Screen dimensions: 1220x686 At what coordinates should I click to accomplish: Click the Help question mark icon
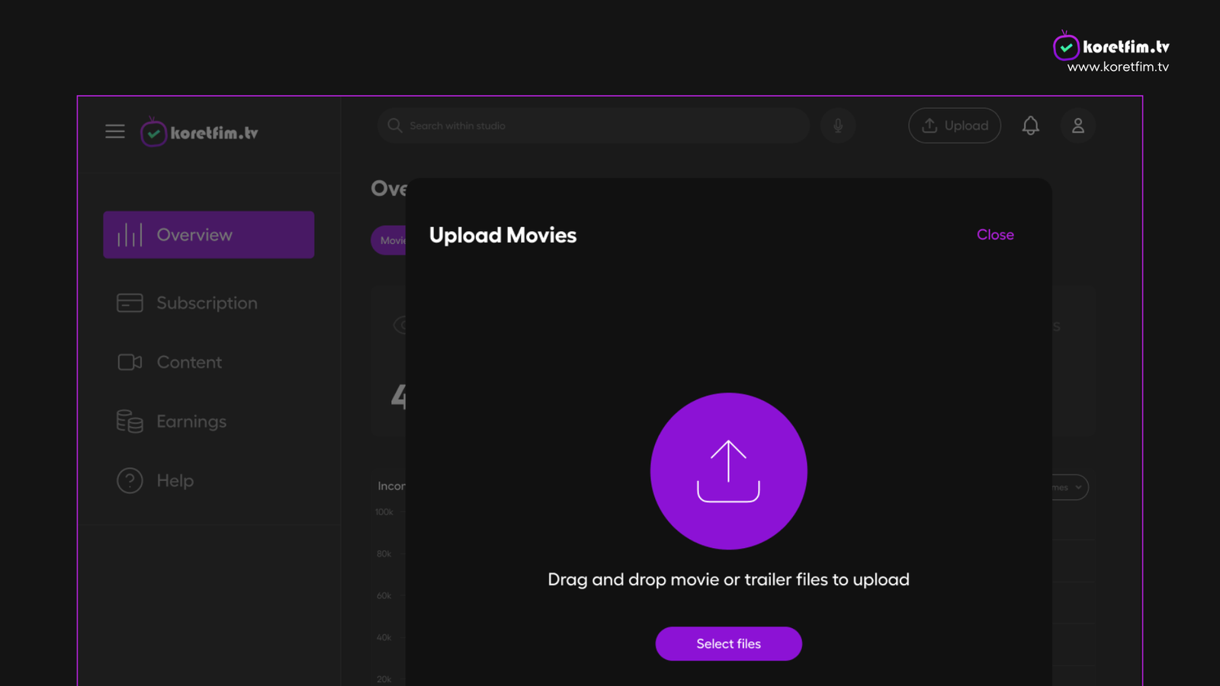(x=130, y=480)
